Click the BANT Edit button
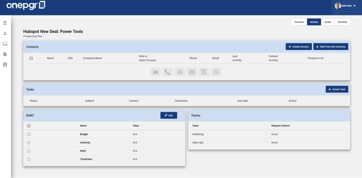This screenshot has width=362, height=178. pyautogui.click(x=169, y=115)
